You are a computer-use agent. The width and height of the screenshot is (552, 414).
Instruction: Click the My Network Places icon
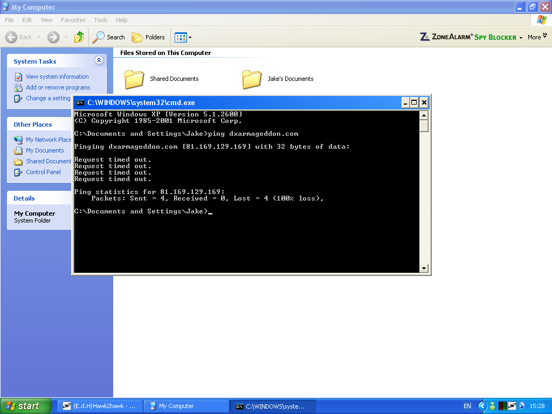pos(18,140)
